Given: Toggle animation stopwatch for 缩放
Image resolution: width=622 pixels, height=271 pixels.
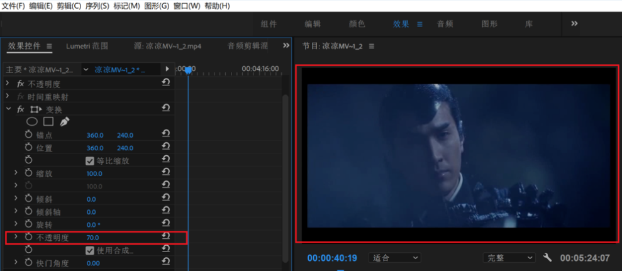Looking at the screenshot, I should pyautogui.click(x=28, y=173).
